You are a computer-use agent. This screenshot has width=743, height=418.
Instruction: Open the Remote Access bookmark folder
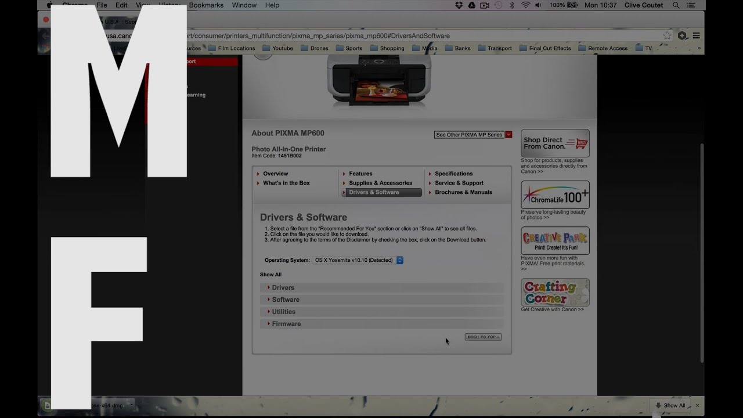(603, 48)
